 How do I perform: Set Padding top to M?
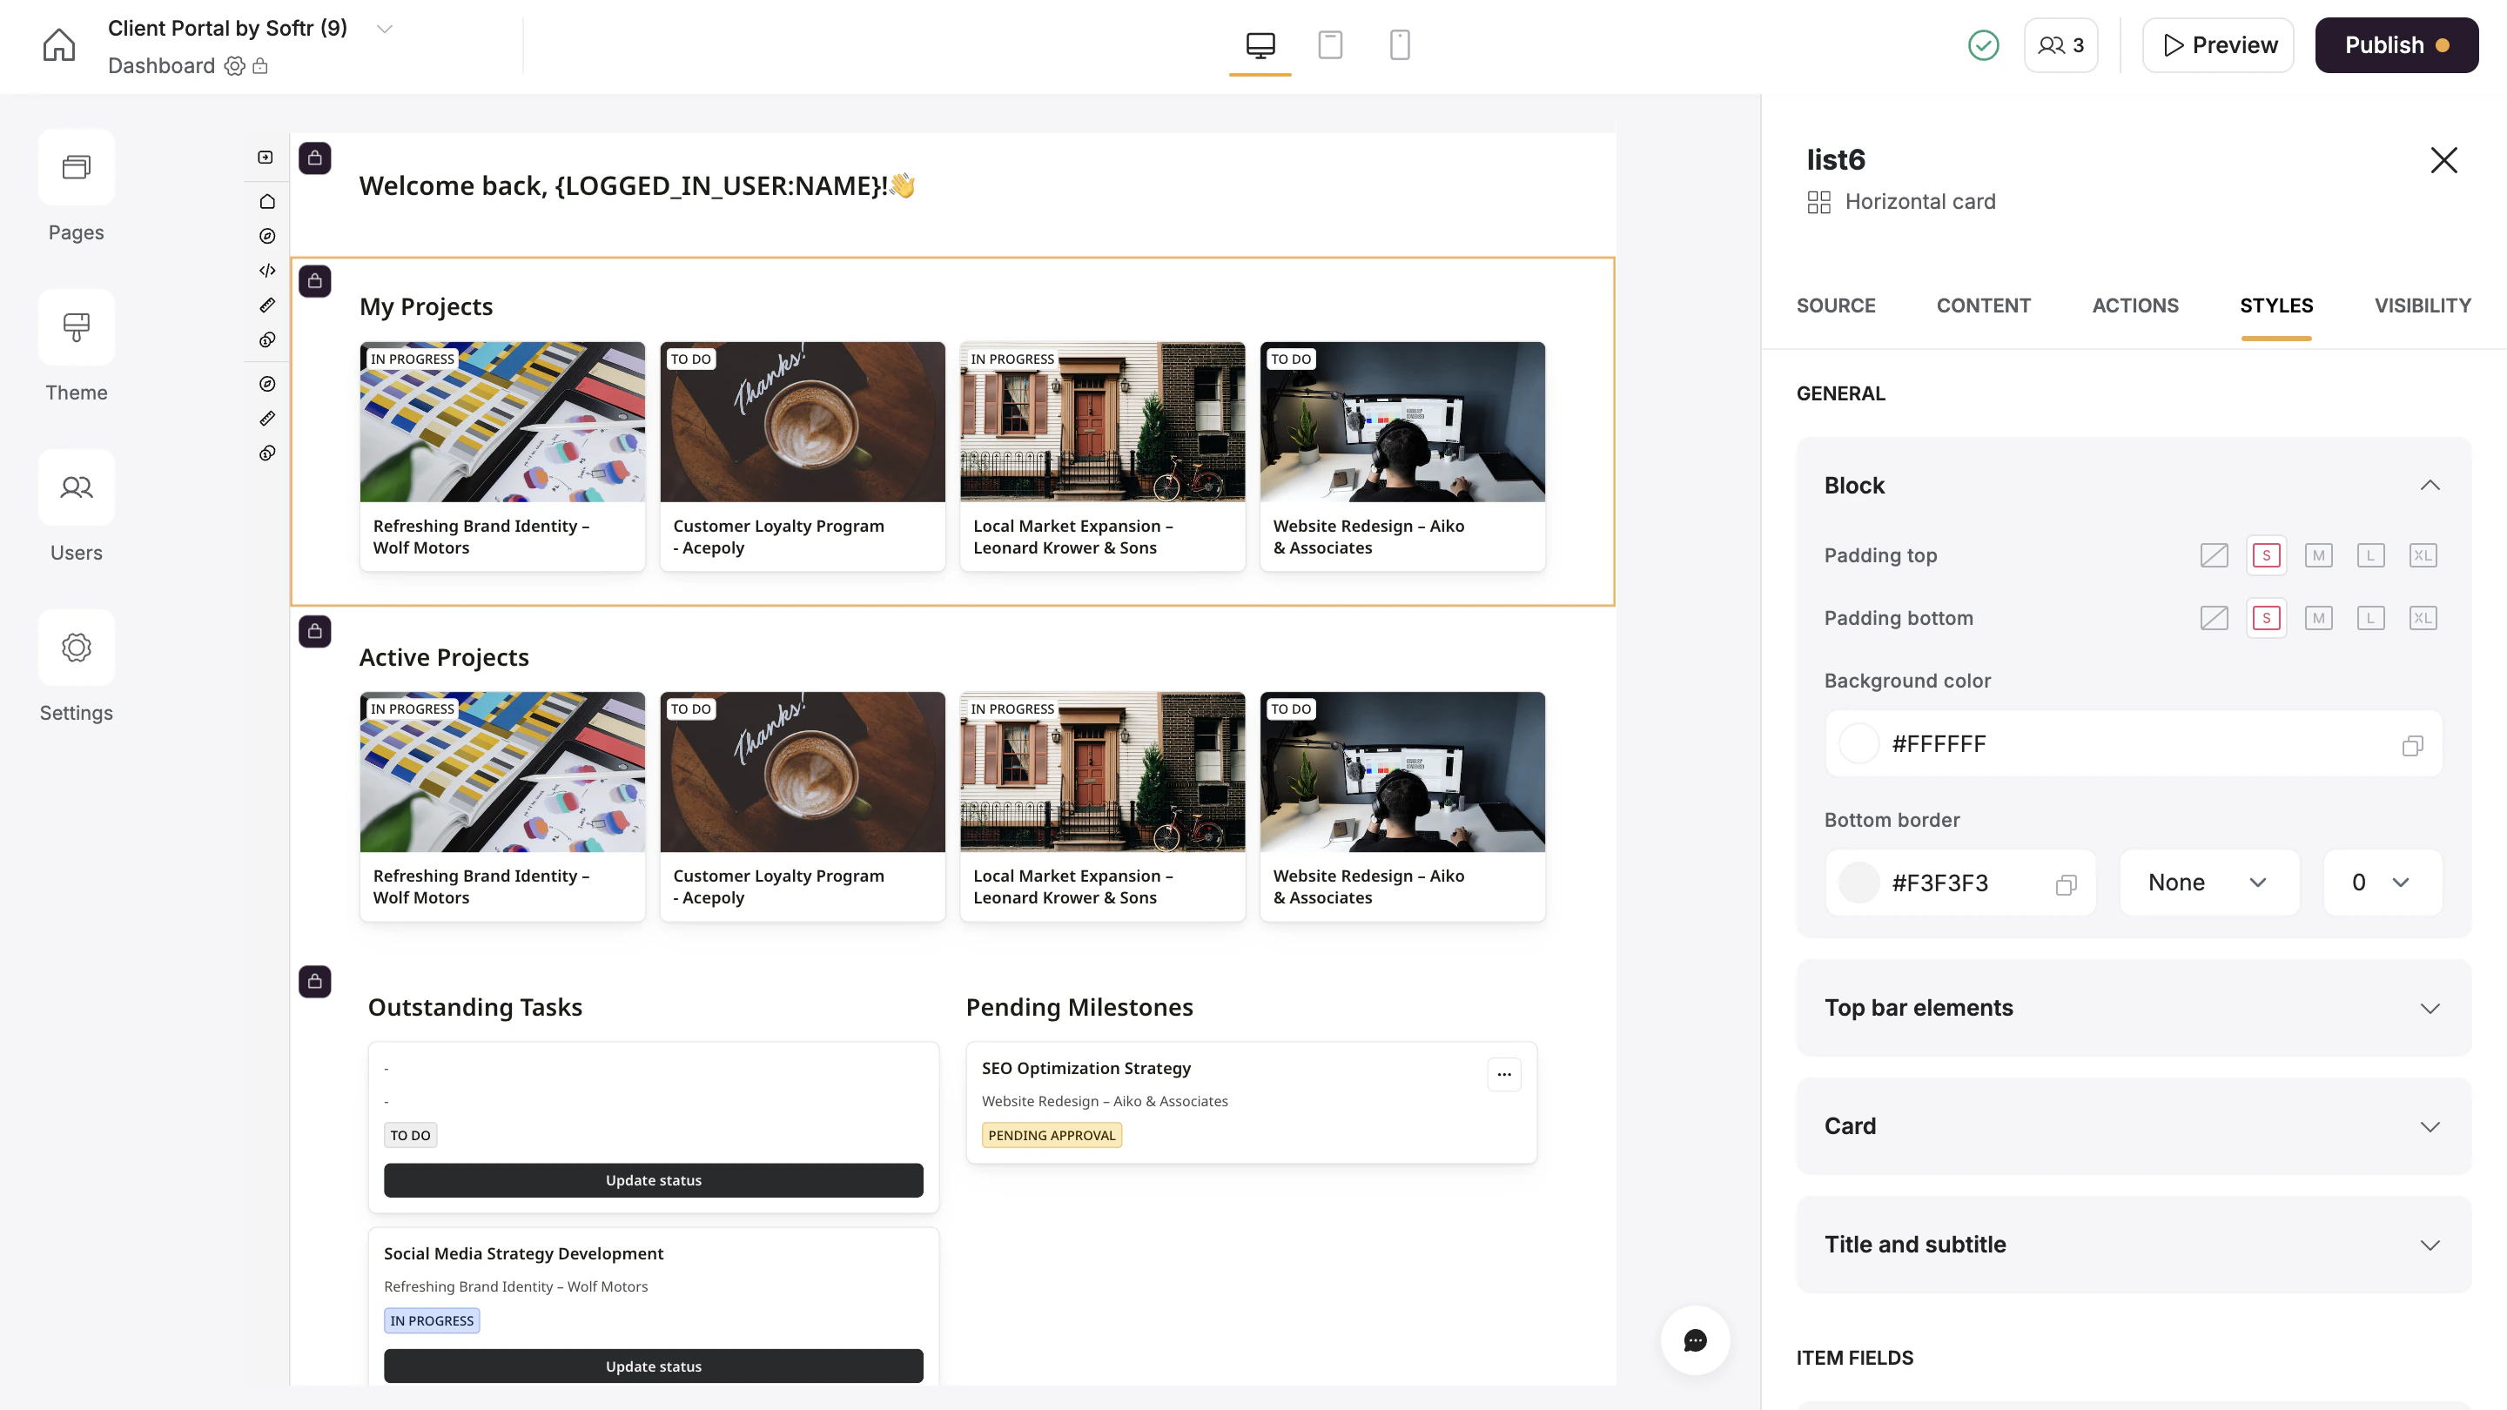(2318, 555)
